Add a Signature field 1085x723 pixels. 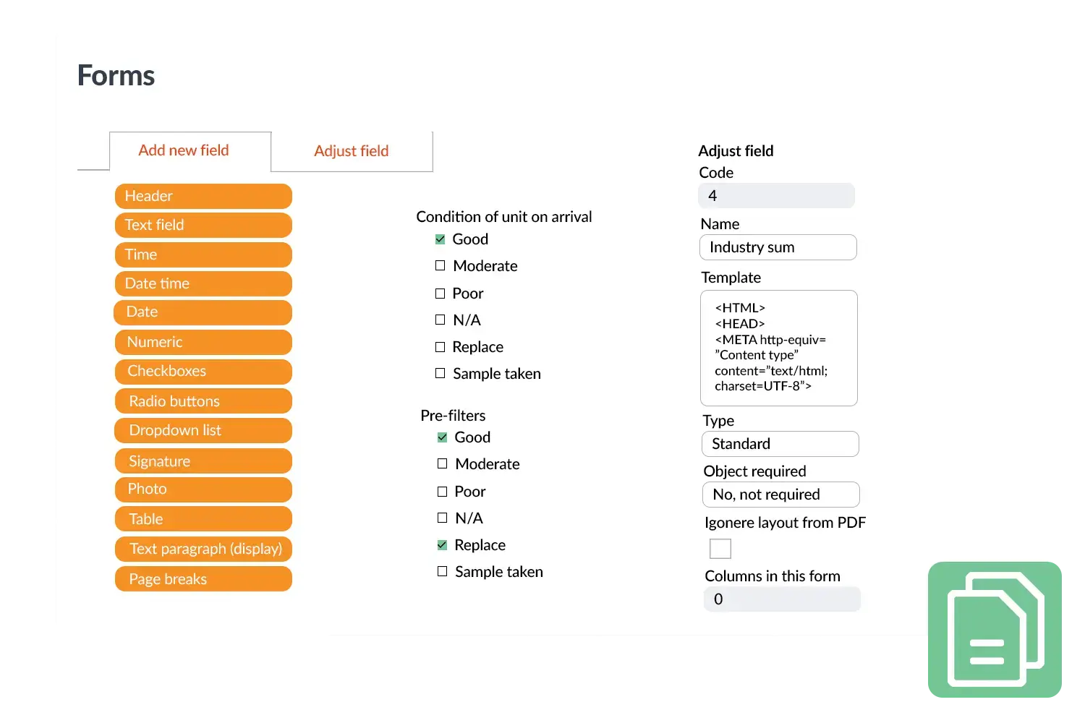[x=203, y=461]
